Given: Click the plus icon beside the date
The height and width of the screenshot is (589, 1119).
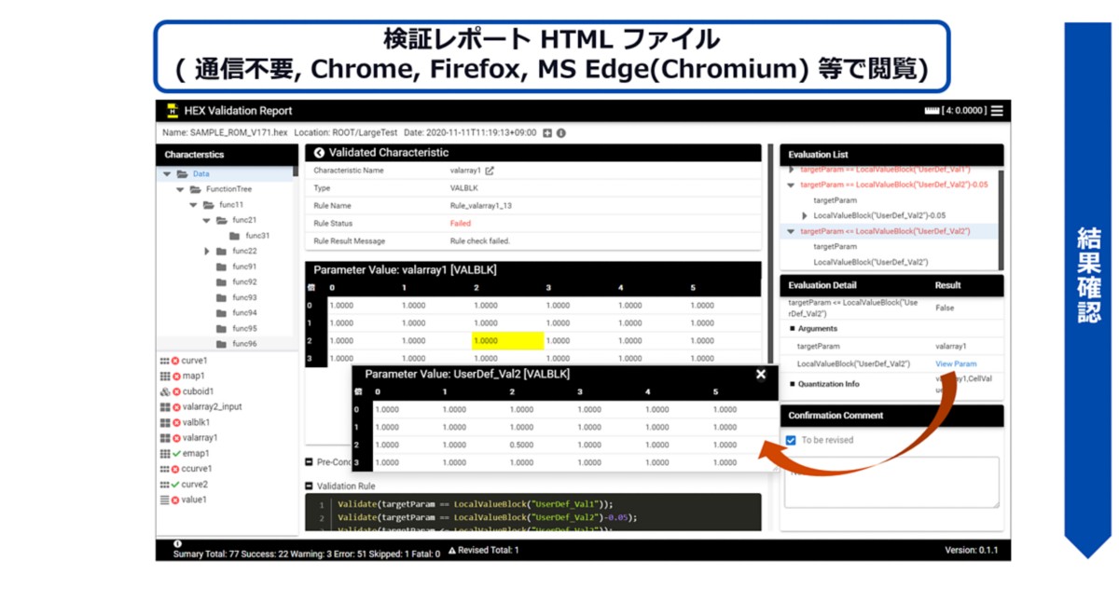Looking at the screenshot, I should [x=547, y=133].
